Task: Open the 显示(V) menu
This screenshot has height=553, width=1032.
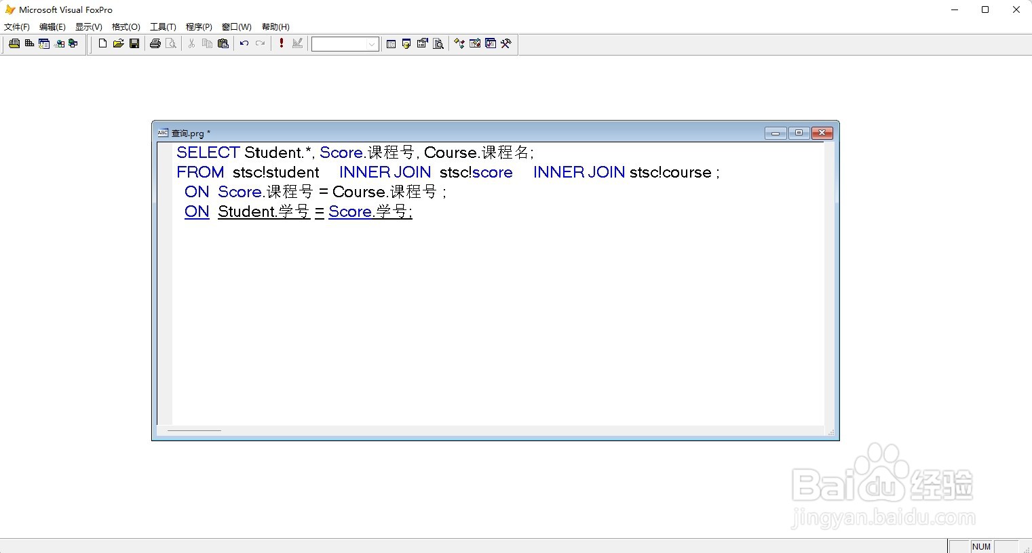Action: tap(89, 27)
